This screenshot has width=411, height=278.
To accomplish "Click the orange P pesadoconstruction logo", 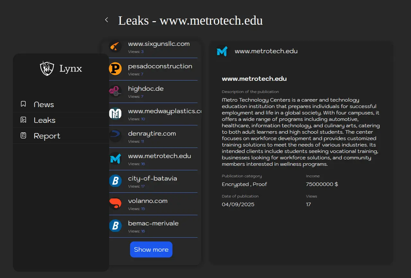I will tap(115, 69).
